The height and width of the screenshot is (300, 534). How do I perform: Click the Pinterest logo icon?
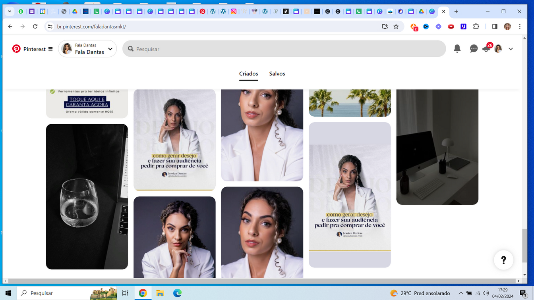pyautogui.click(x=16, y=49)
